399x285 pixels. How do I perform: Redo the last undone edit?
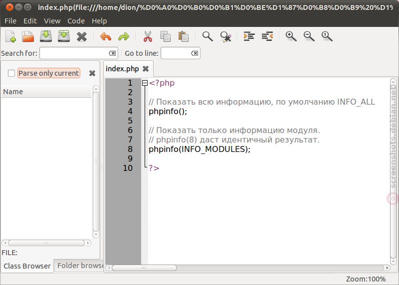(x=124, y=36)
